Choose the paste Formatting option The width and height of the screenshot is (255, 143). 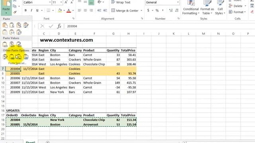click(5, 57)
